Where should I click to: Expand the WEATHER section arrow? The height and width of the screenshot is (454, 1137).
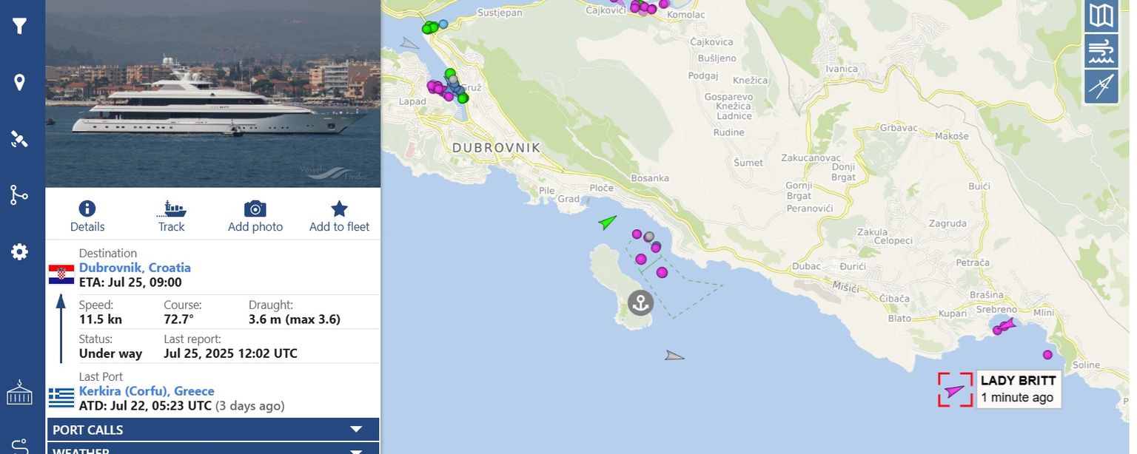[356, 450]
